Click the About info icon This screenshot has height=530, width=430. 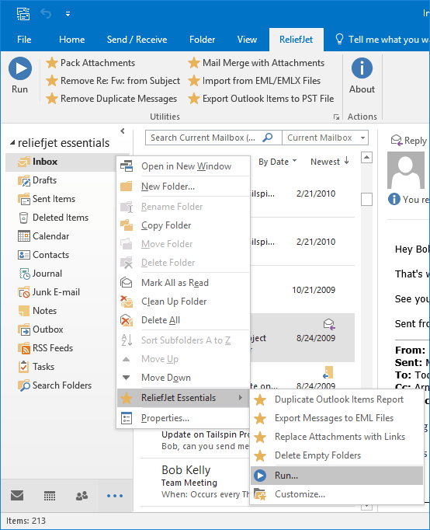[362, 68]
